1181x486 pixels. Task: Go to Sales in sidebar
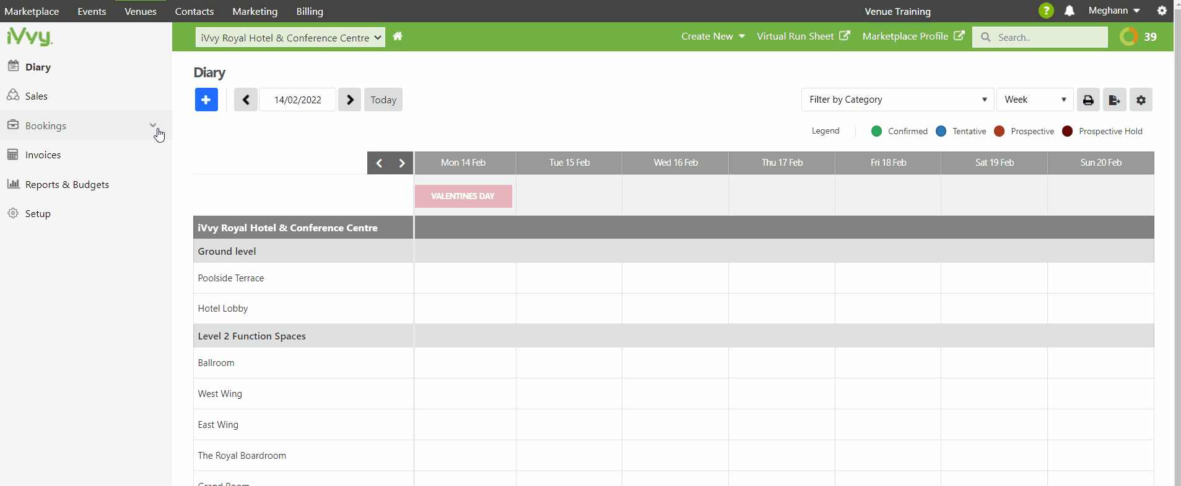pos(37,96)
